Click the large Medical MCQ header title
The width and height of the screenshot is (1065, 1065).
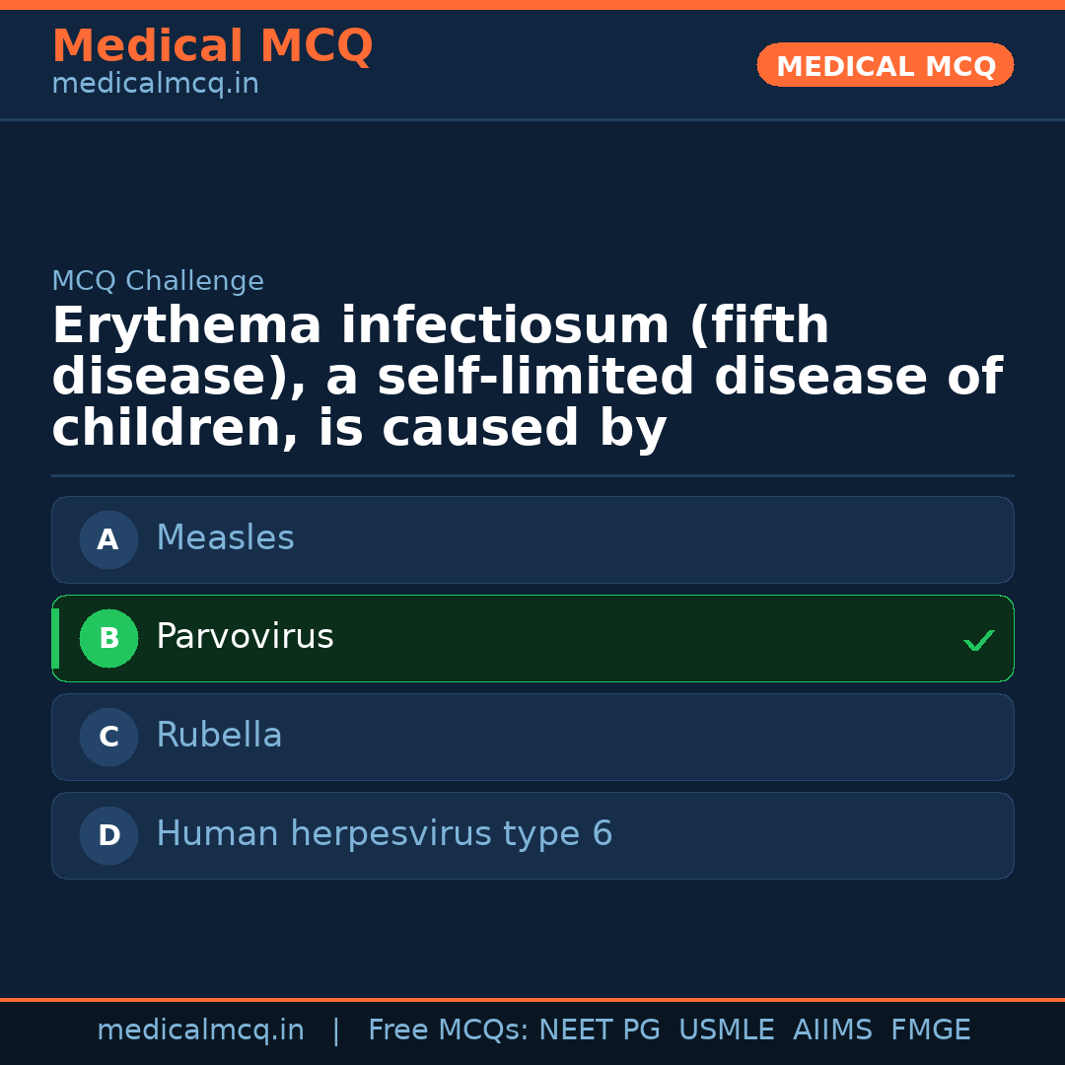tap(212, 46)
